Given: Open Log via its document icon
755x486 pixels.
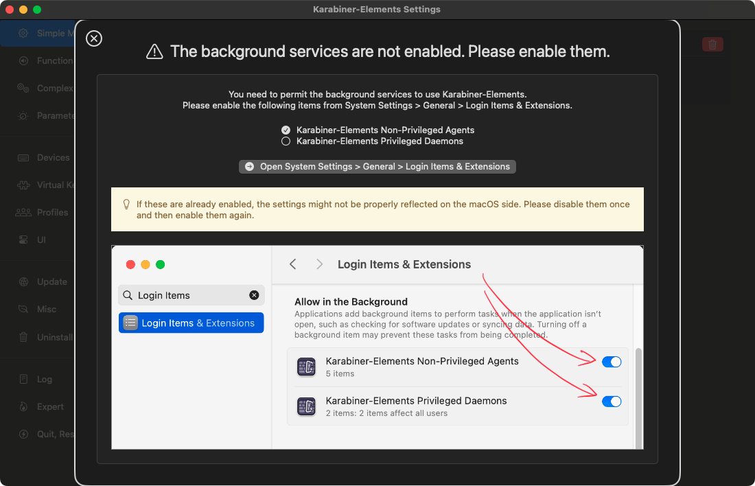Looking at the screenshot, I should [x=23, y=379].
